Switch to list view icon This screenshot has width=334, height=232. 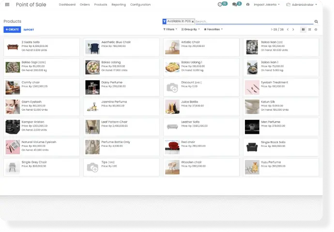[x=309, y=29]
